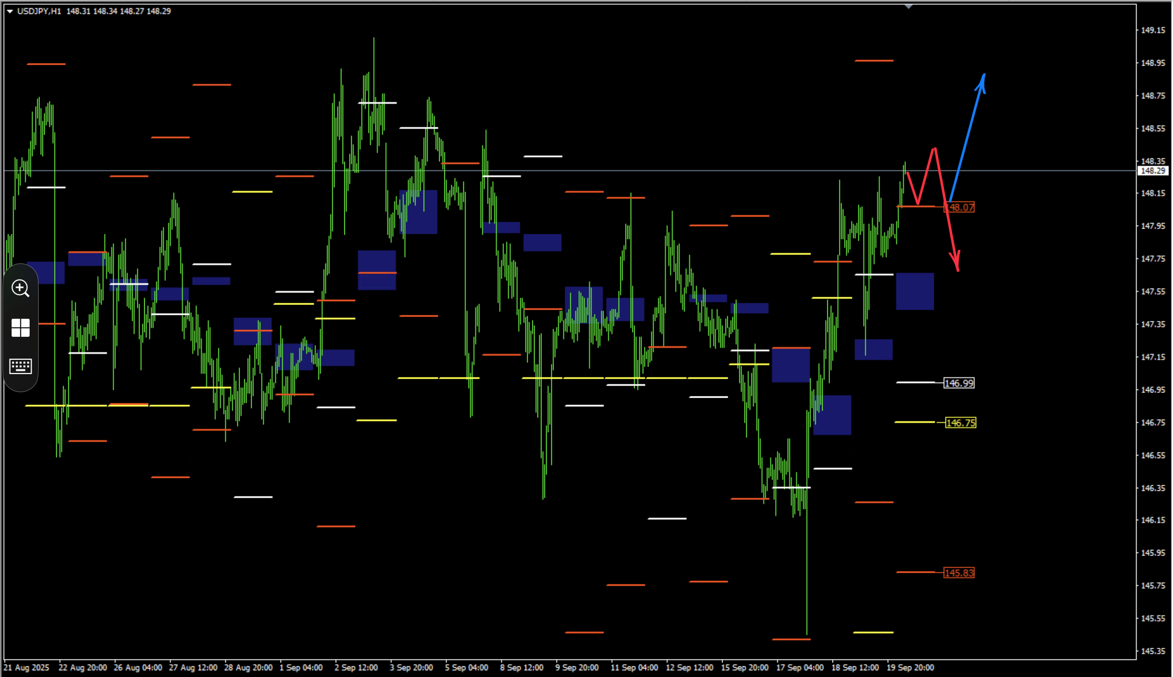Click the 21 Aug 2025 date label

(x=27, y=668)
